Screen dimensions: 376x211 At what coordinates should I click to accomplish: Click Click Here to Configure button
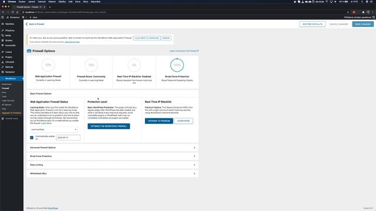(146, 38)
